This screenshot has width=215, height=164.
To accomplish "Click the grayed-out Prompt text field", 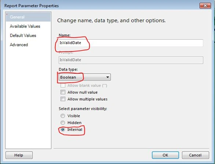I will (131, 60).
